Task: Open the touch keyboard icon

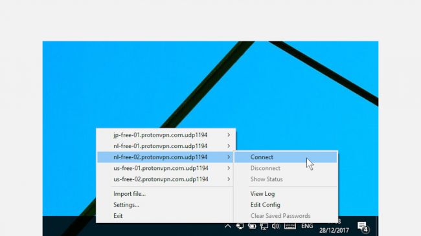Action: [290, 226]
